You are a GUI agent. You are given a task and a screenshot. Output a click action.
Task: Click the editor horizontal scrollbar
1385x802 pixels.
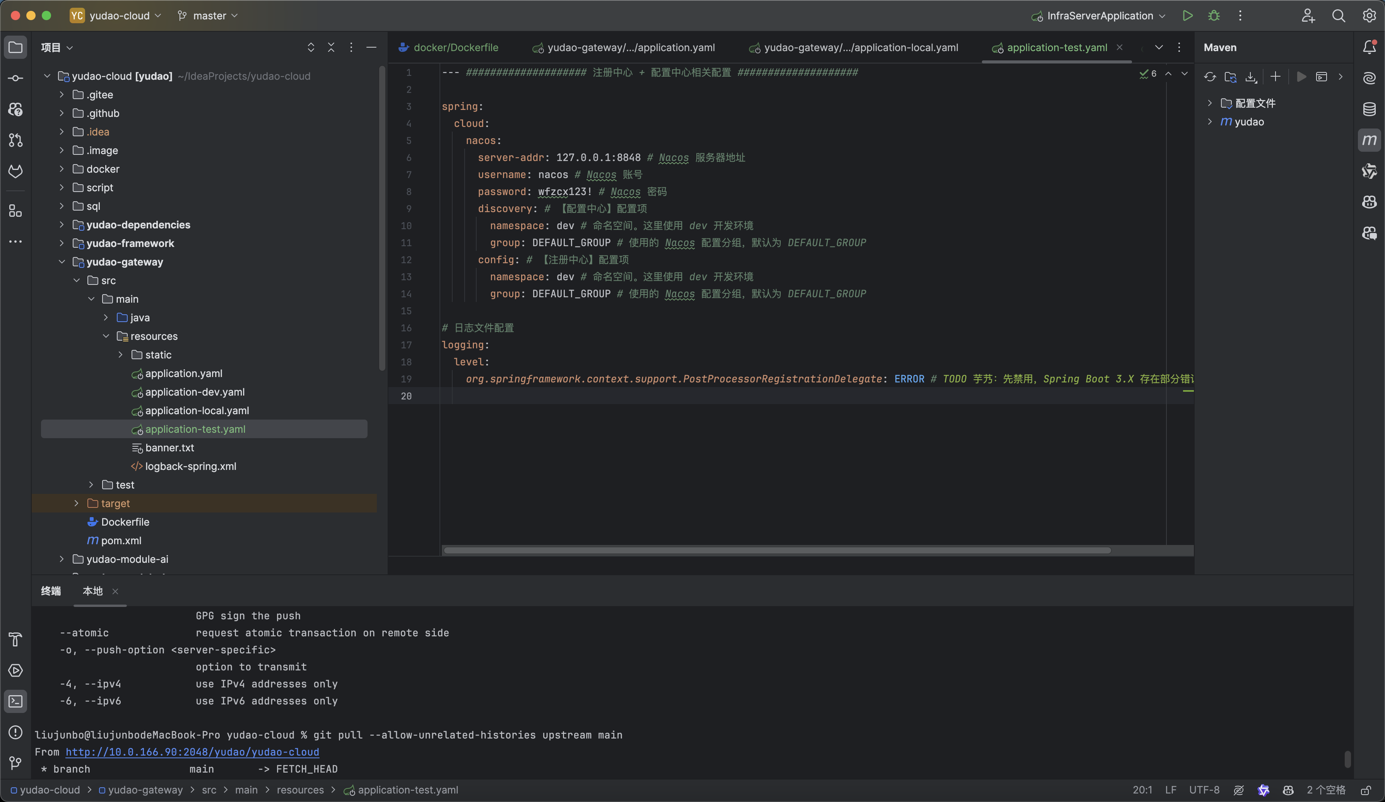coord(777,550)
